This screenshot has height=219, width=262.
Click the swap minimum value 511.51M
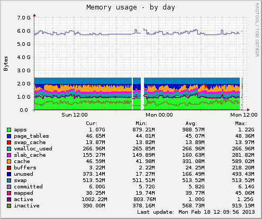143,180
